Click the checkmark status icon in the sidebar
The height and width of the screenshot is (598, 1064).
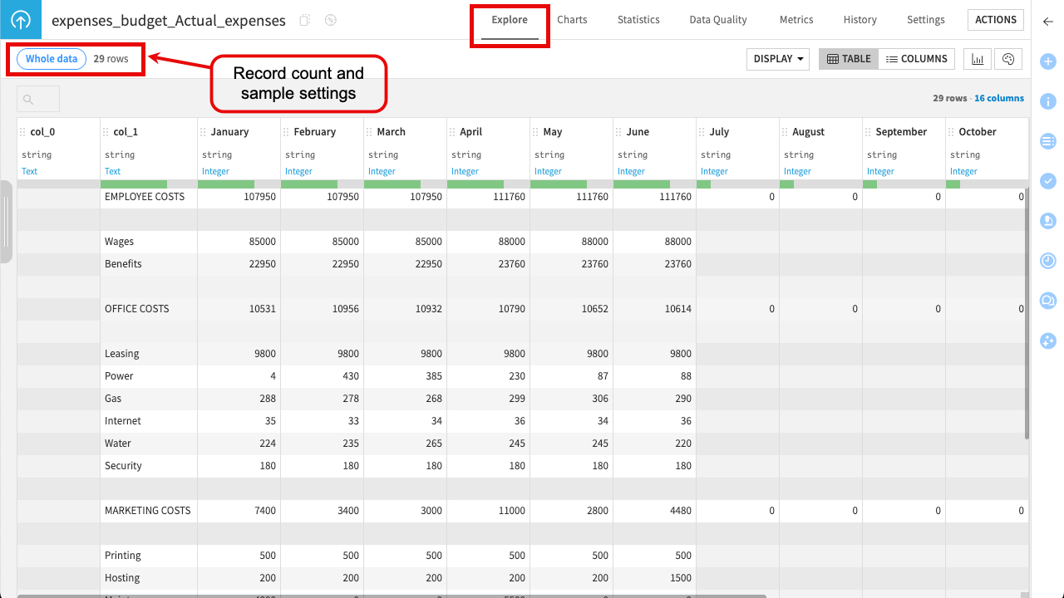1047,181
